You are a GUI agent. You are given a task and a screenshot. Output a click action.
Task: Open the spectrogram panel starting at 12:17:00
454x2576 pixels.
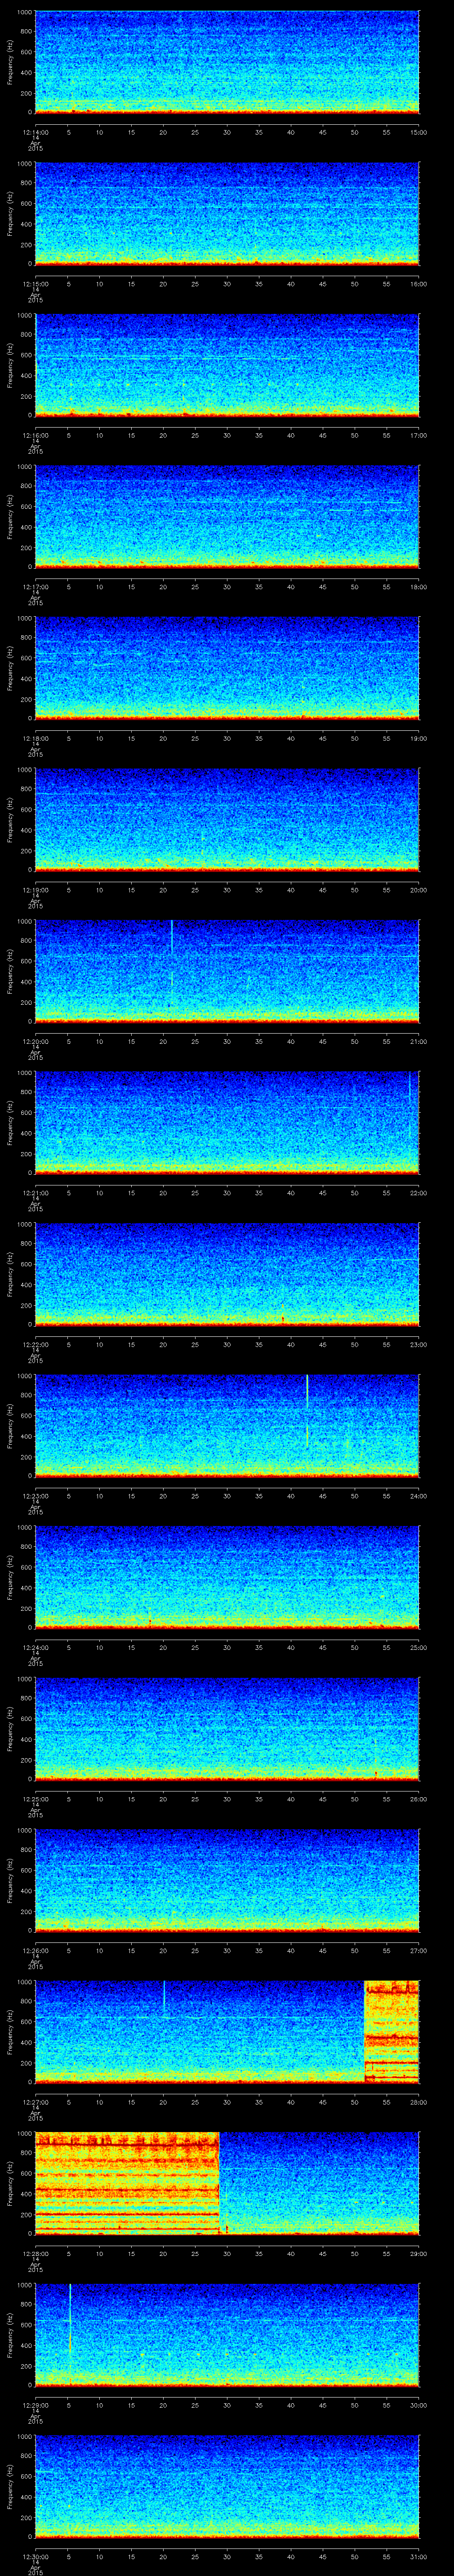[227, 517]
